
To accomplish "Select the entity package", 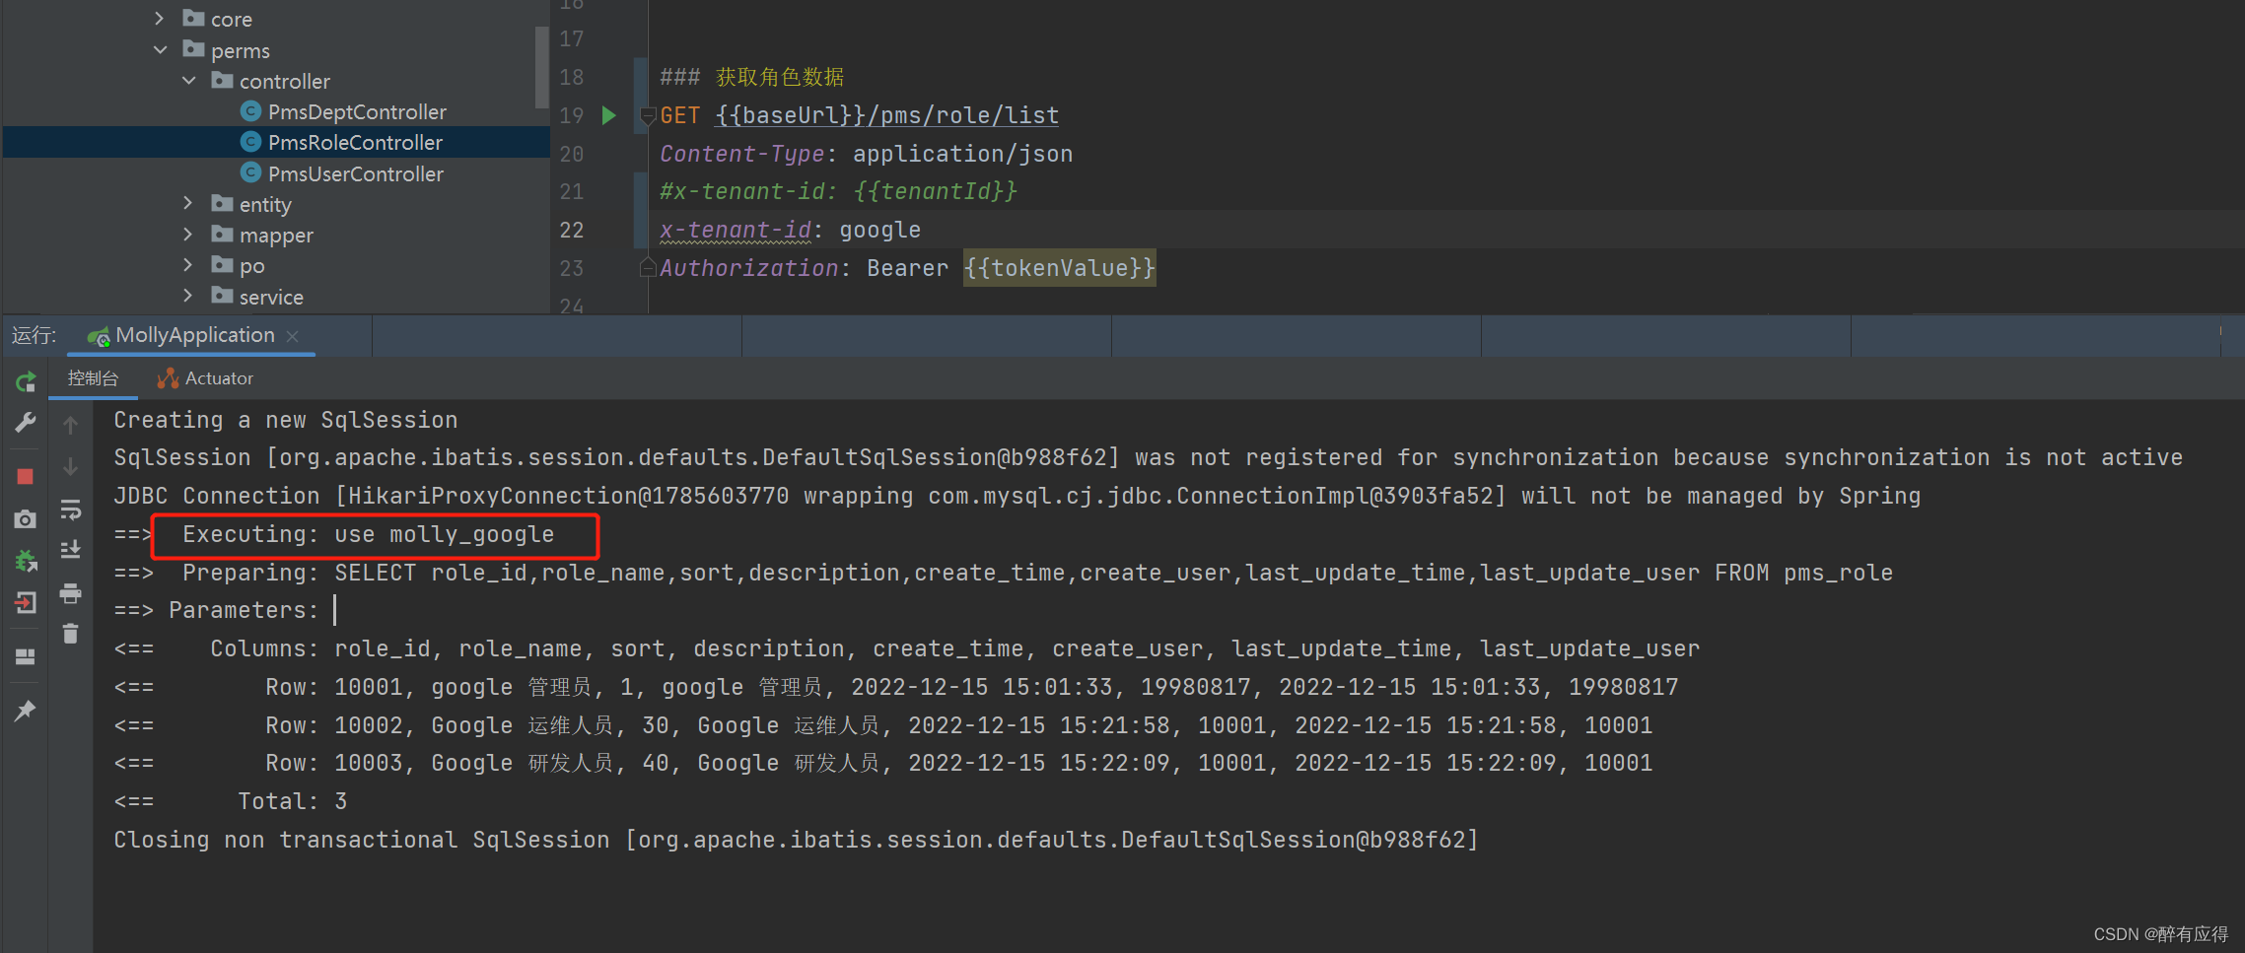I will point(265,204).
